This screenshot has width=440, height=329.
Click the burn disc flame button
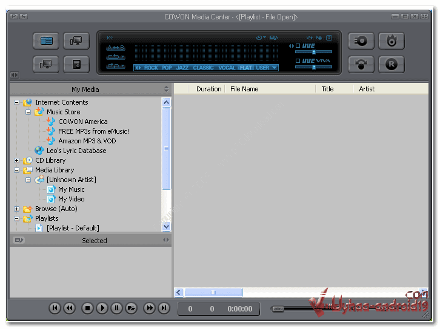pos(391,41)
